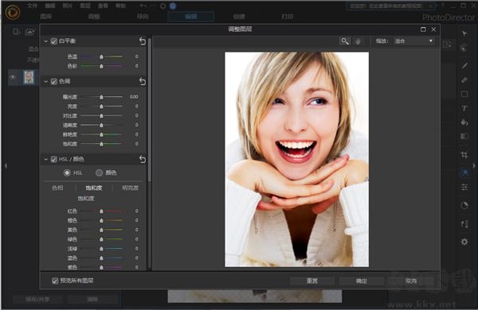The image size is (478, 310).
Task: Select the gradient tool in right toolbar
Action: (464, 136)
